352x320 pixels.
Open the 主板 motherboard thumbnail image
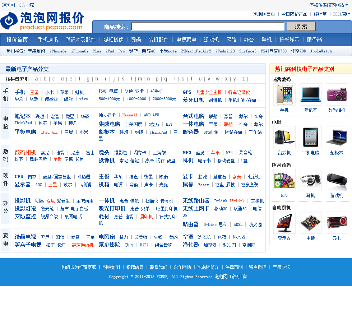click(x=310, y=223)
